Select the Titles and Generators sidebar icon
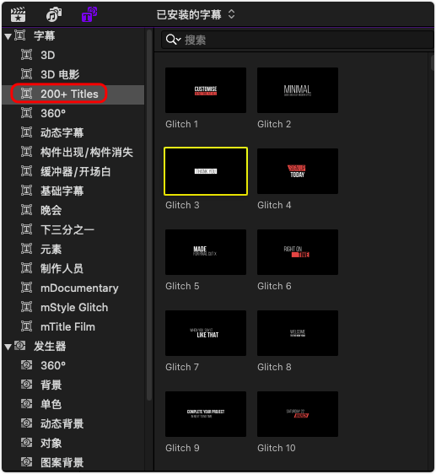This screenshot has height=474, width=436. click(x=89, y=14)
